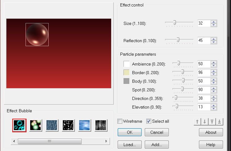Click the move down arrow icon
Viewport: 231px width, 151px height.
click(x=205, y=122)
